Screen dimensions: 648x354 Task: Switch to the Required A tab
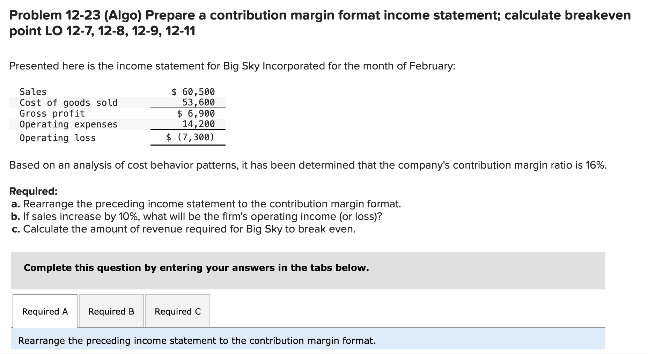tap(45, 311)
